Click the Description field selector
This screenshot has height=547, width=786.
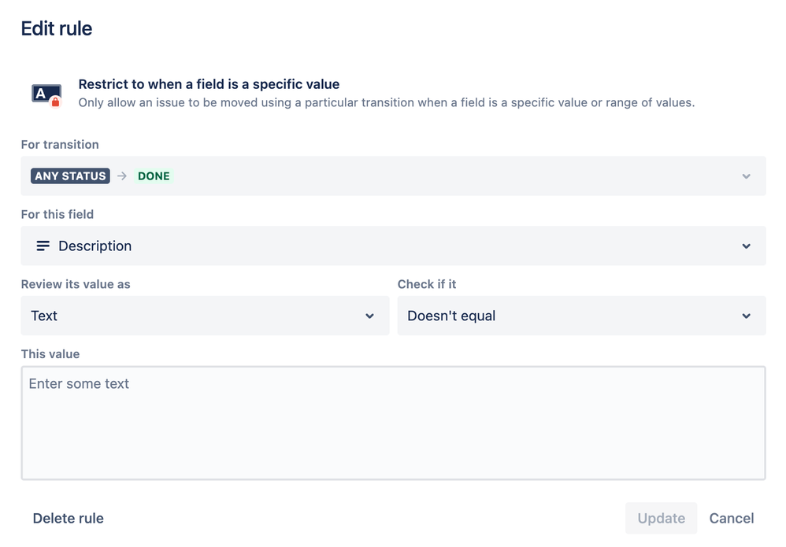(x=394, y=246)
